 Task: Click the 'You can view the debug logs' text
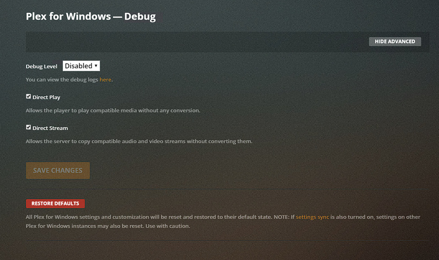tap(62, 80)
